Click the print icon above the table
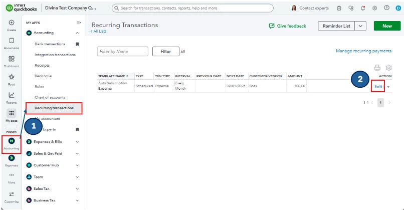 [377, 68]
